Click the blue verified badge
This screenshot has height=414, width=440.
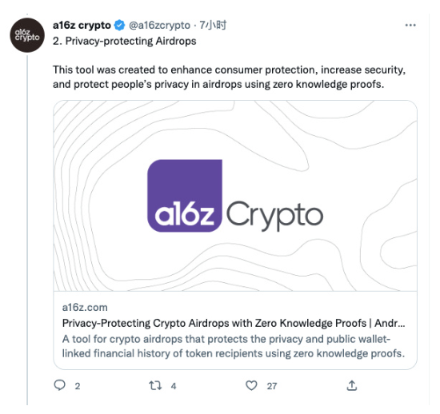[119, 26]
